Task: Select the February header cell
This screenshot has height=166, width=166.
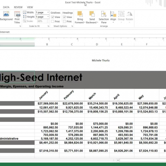Action: [72, 95]
